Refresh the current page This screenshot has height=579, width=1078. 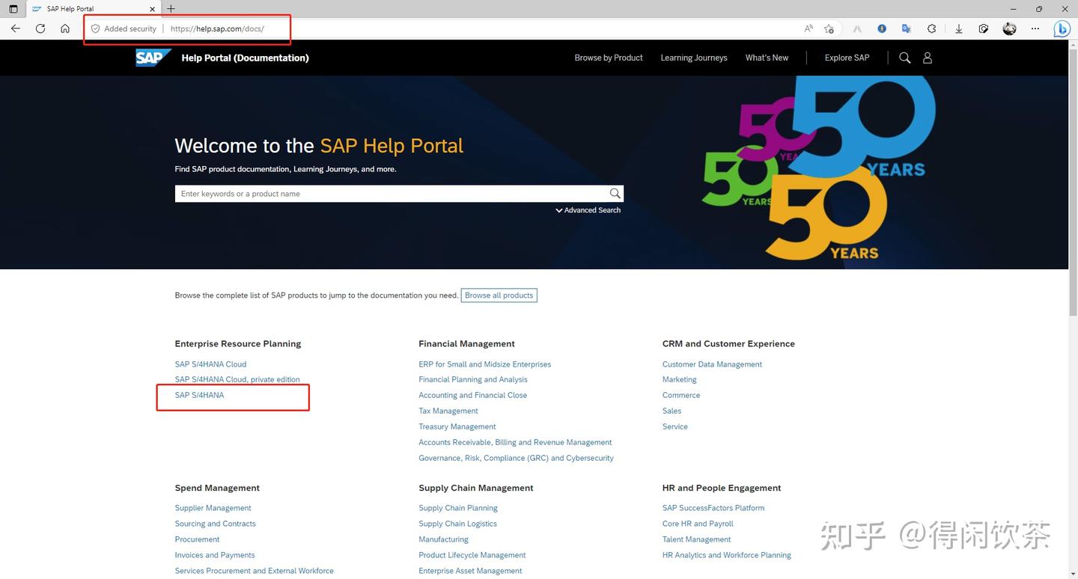point(40,28)
